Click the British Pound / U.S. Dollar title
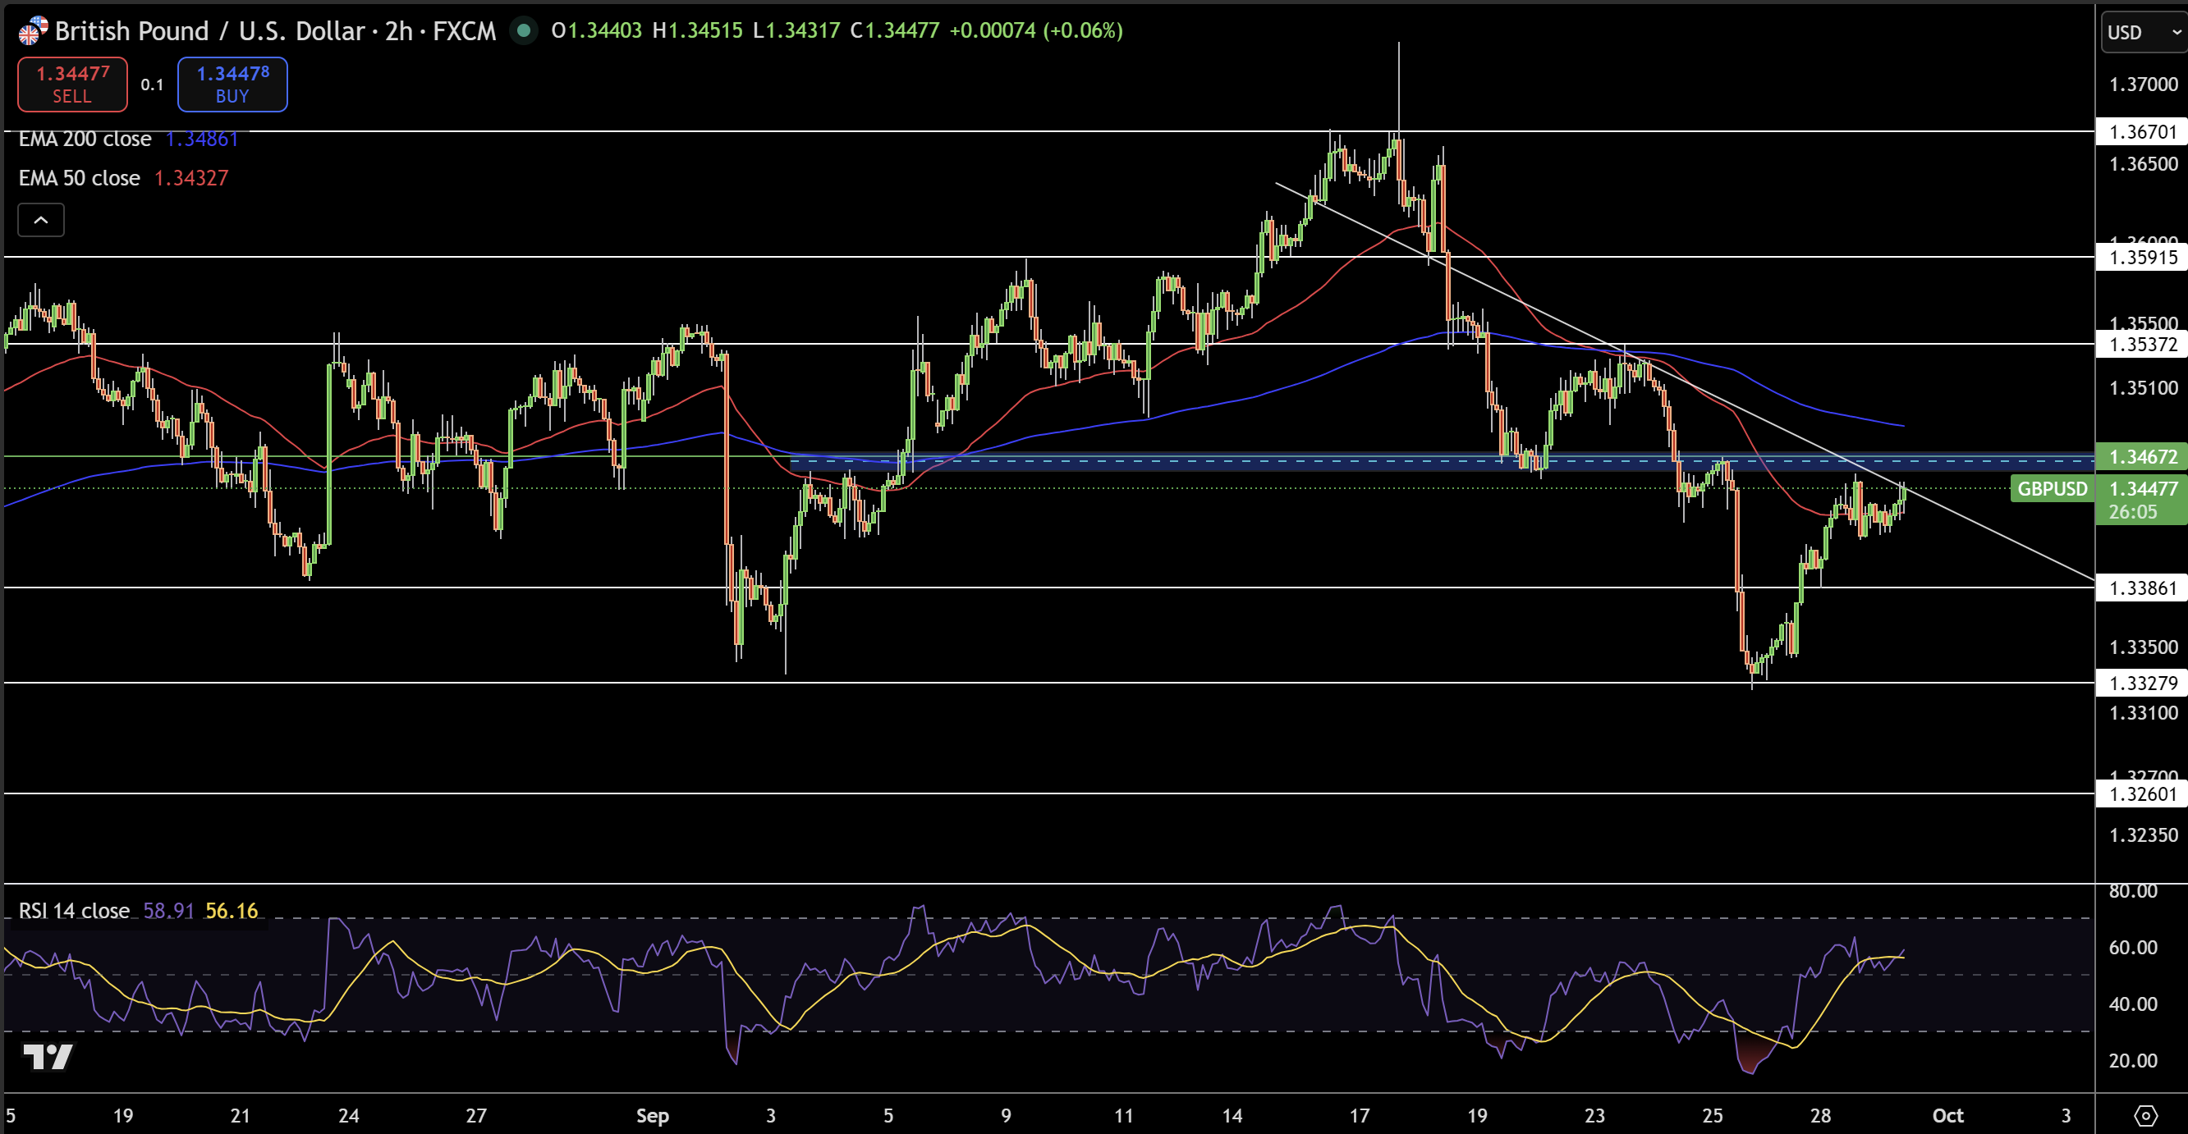Screen dimensions: 2188x1134 (x=209, y=31)
